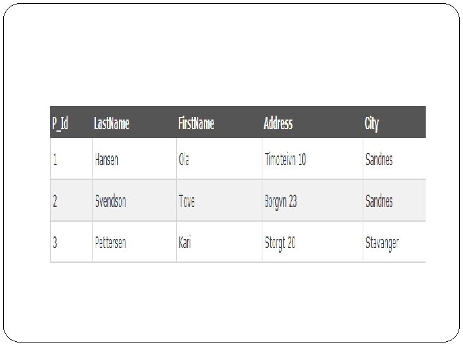Click the first name Tove
Viewport: 463px width, 347px height.
coord(186,201)
